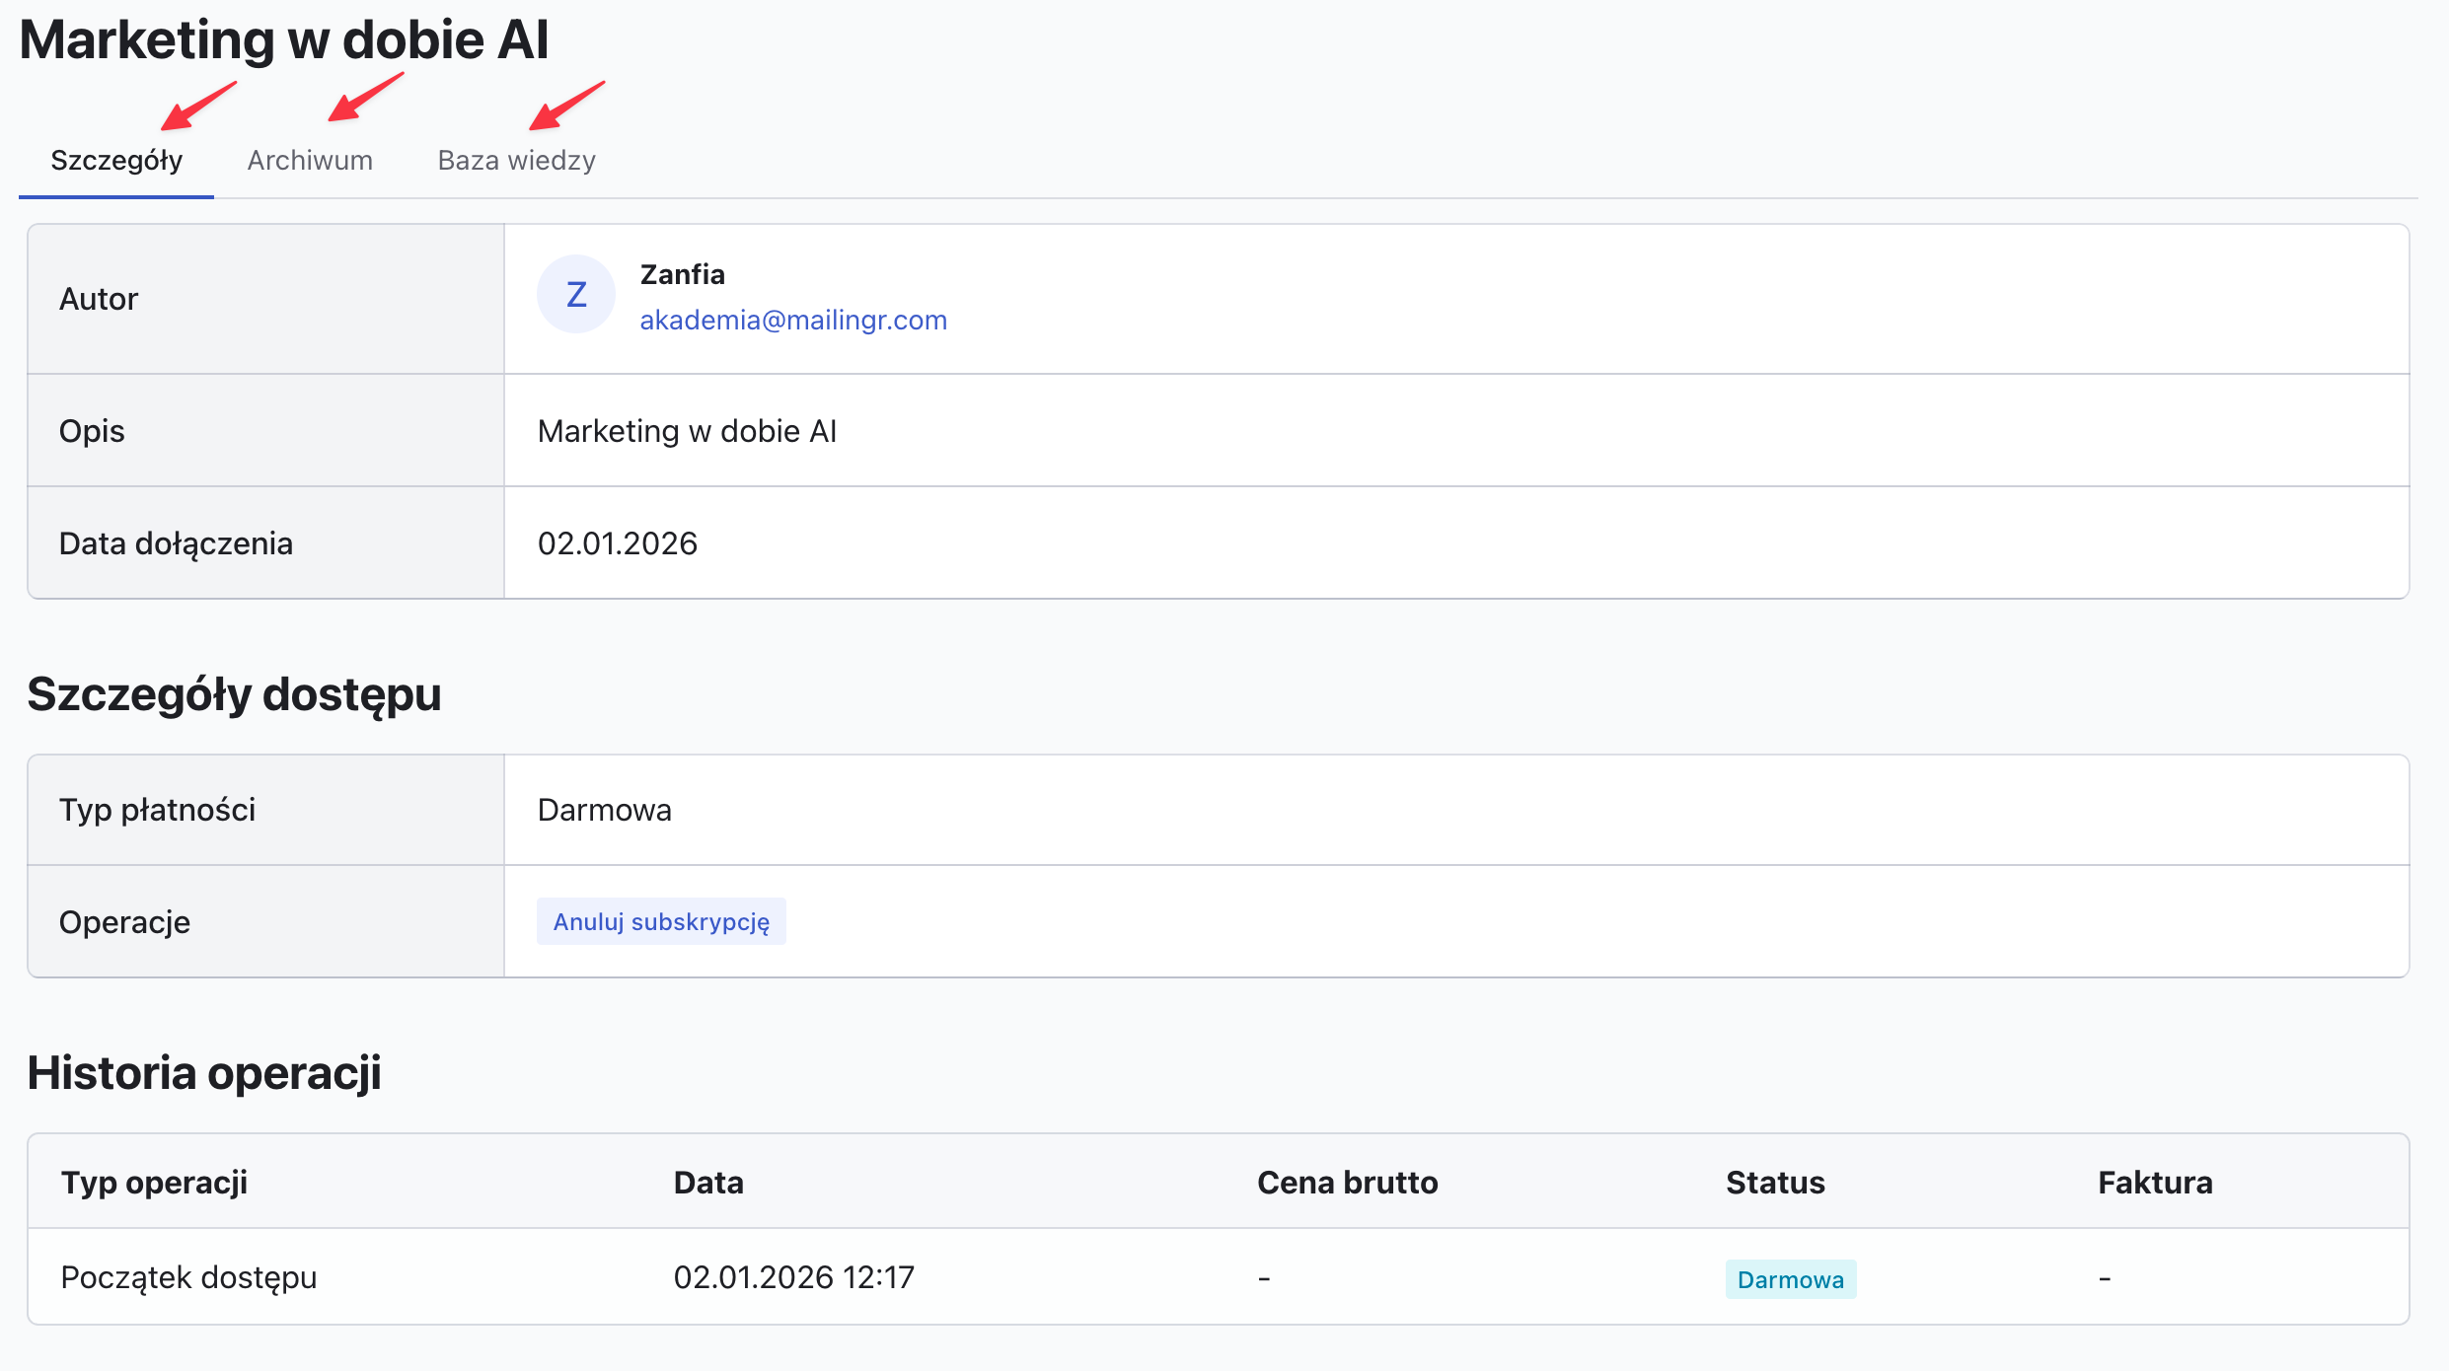
Task: Switch to the Archiwum tab
Action: pos(310,160)
